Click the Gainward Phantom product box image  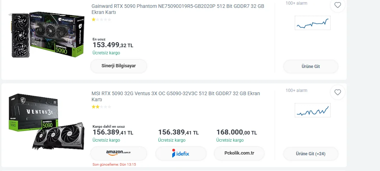(47, 36)
